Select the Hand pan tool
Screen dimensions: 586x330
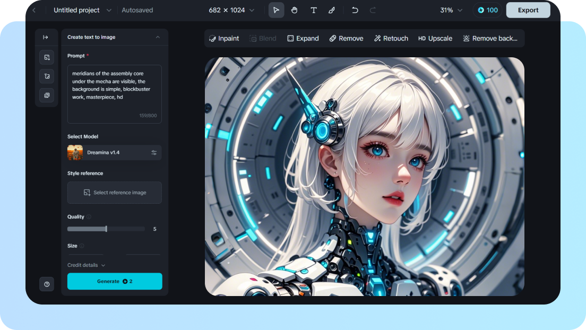tap(295, 10)
